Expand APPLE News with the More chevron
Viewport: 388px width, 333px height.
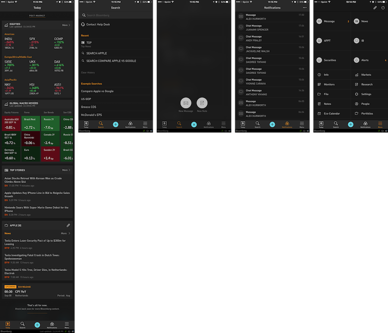click(x=65, y=233)
